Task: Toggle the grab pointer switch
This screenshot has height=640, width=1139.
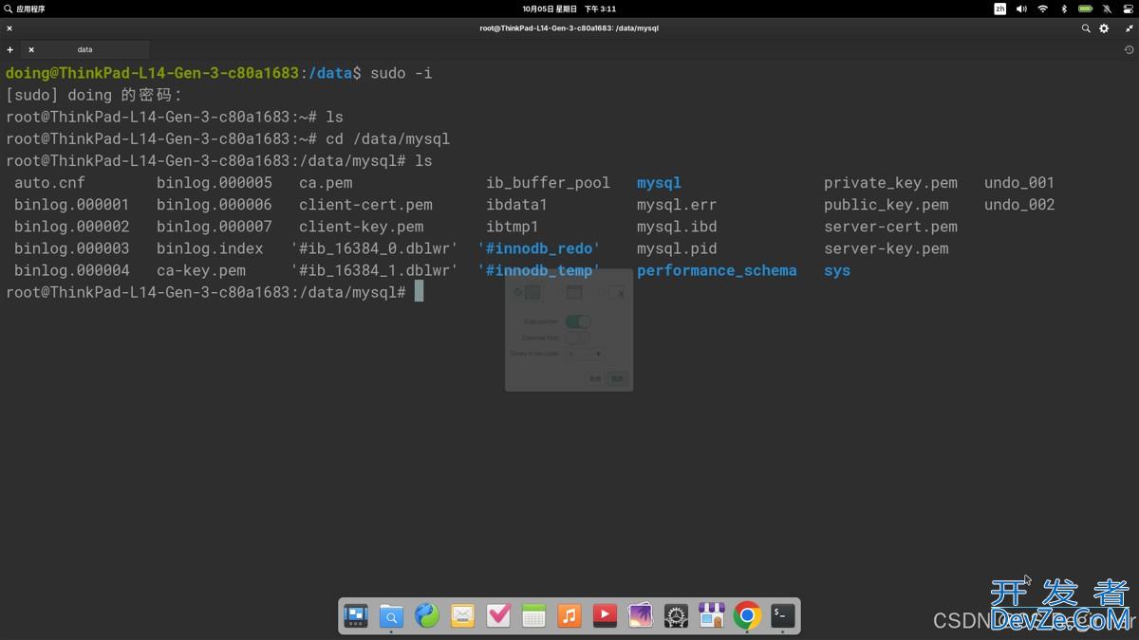Action: (x=577, y=321)
